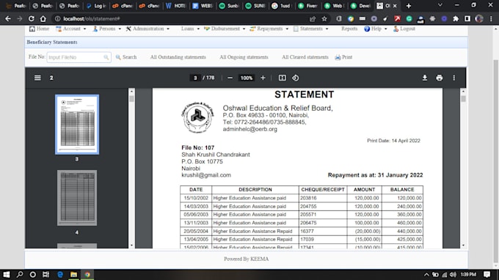
Task: Open the browser extensions puzzle icon
Action: [x=456, y=19]
